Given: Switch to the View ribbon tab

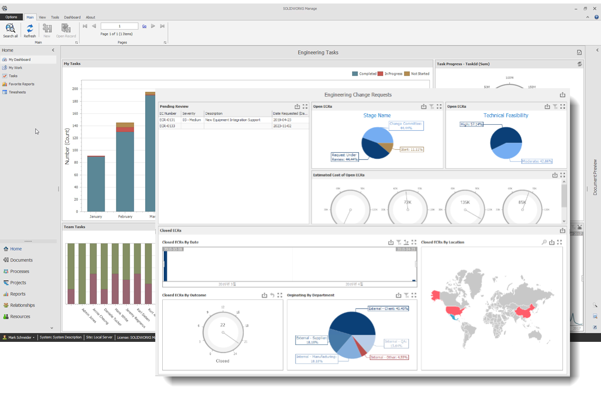Looking at the screenshot, I should 42,17.
